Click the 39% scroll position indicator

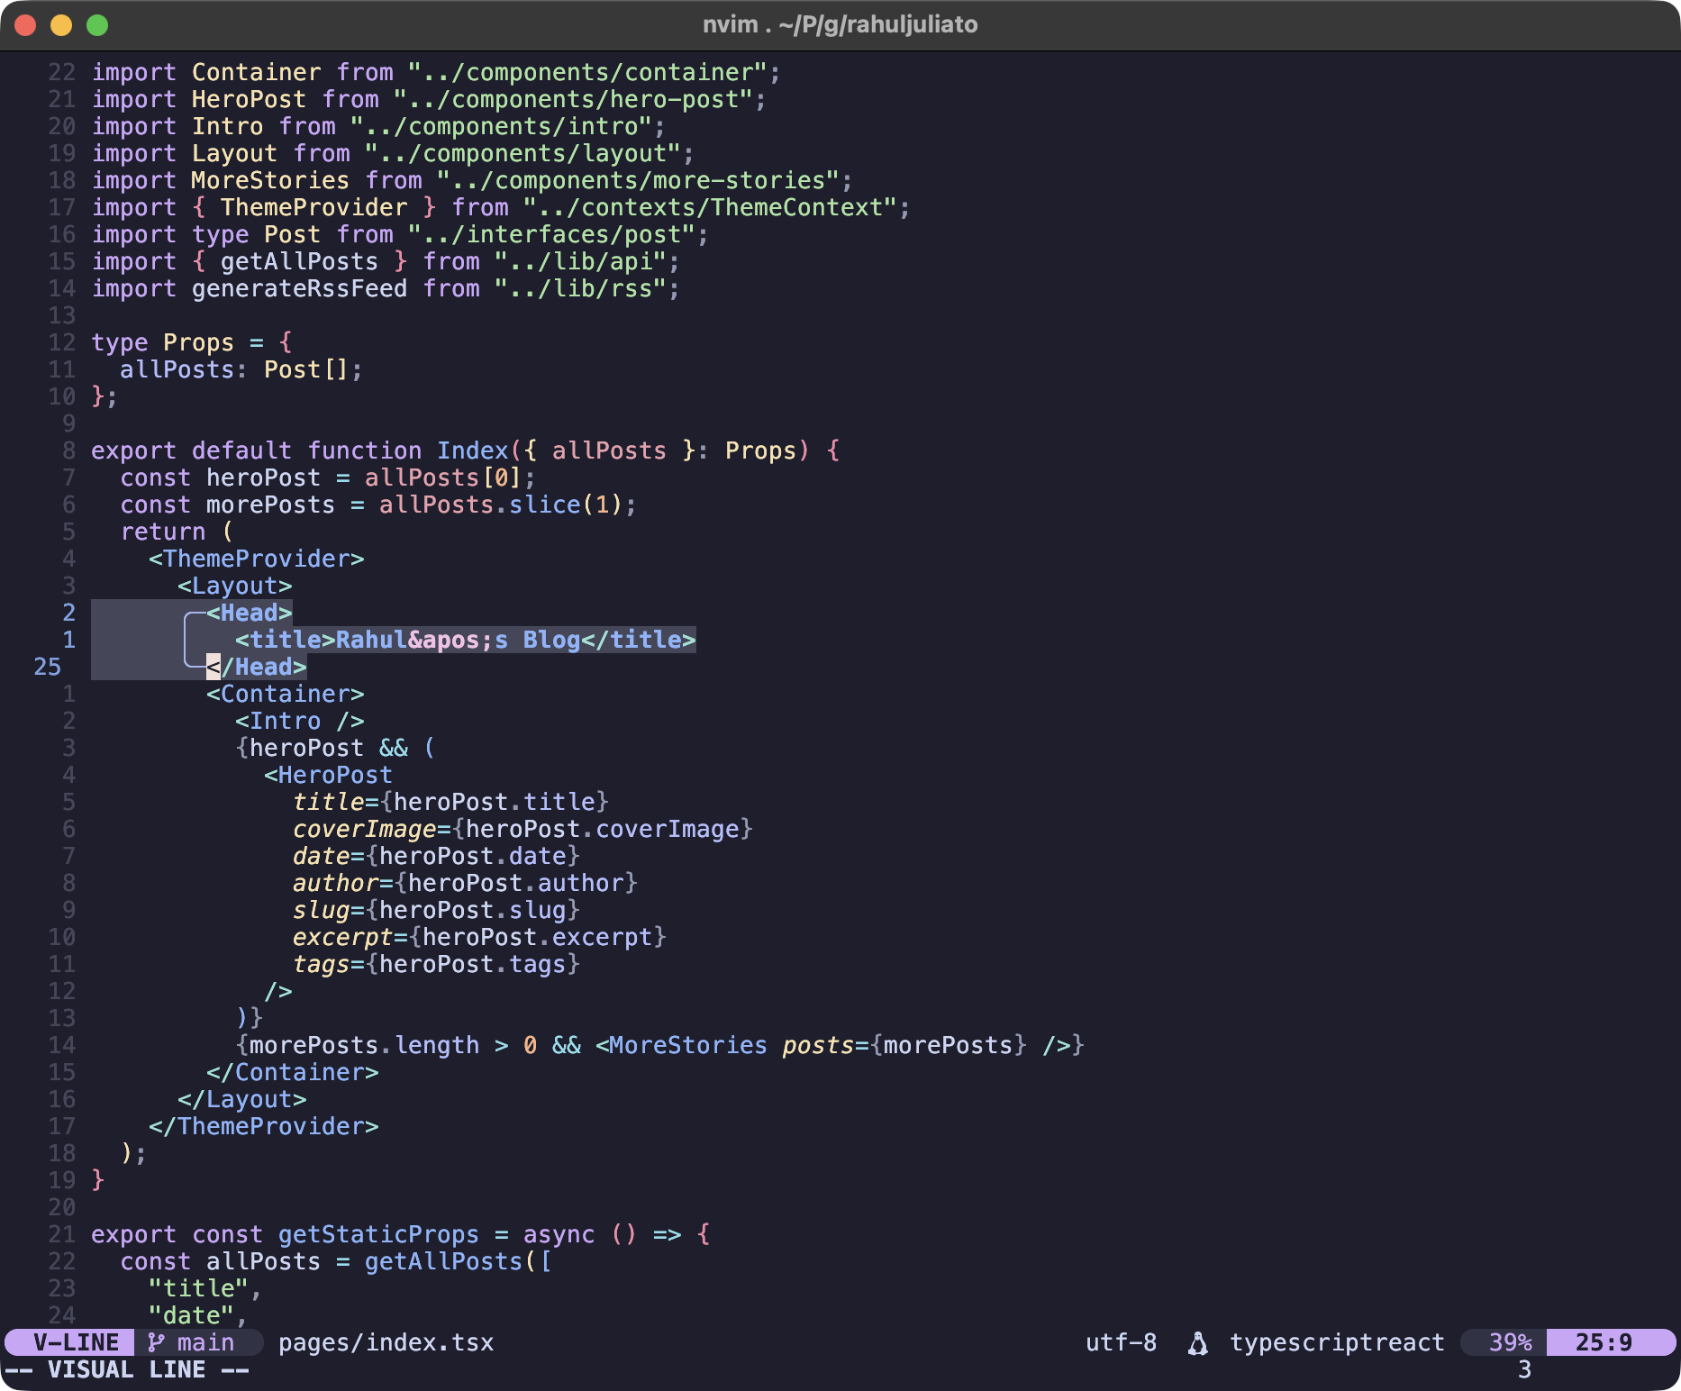click(1510, 1342)
